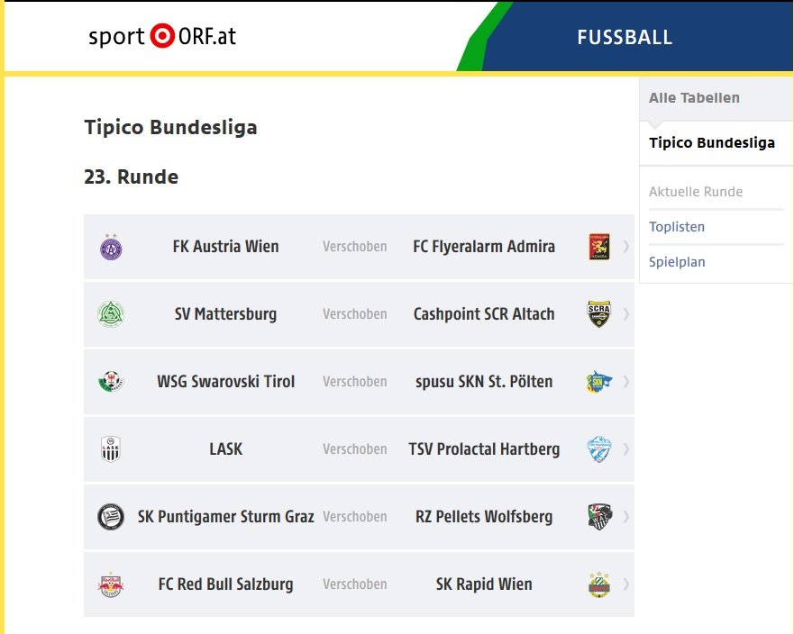
Task: Open the WSG Swarovski Tirol logo
Action: pos(111,382)
